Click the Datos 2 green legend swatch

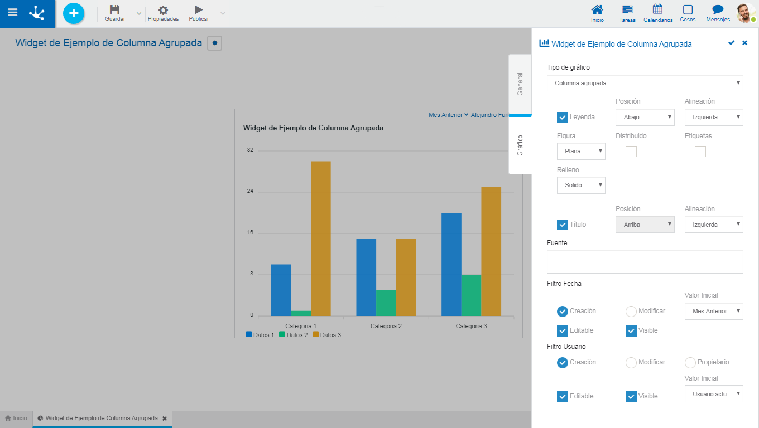tap(282, 334)
